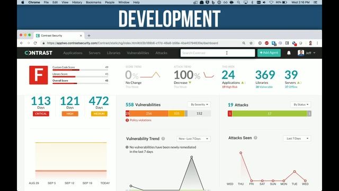The image size is (339, 191).
Task: Click the 369 Libraries count
Action: click(x=265, y=75)
